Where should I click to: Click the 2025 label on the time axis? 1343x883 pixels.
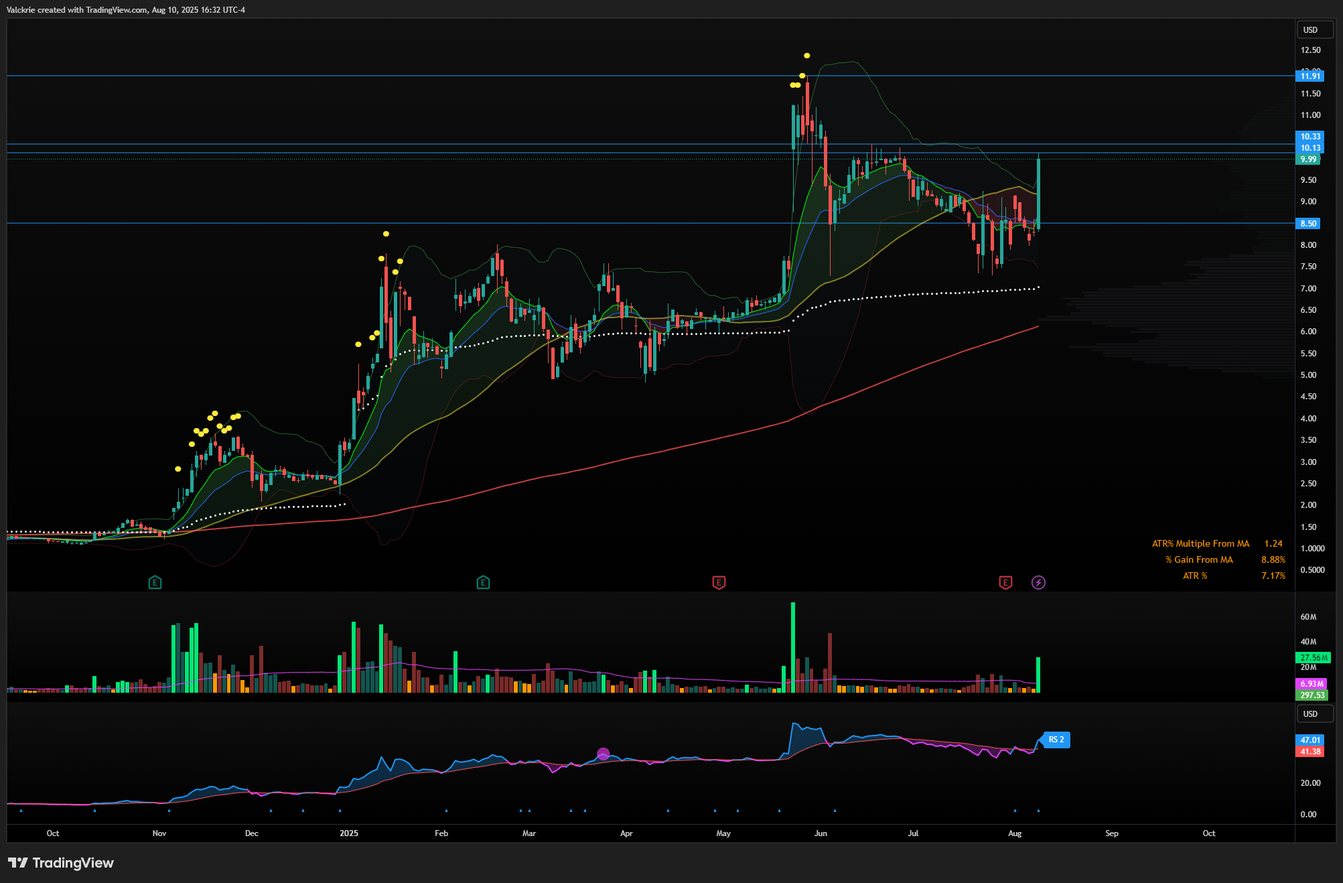[x=348, y=833]
